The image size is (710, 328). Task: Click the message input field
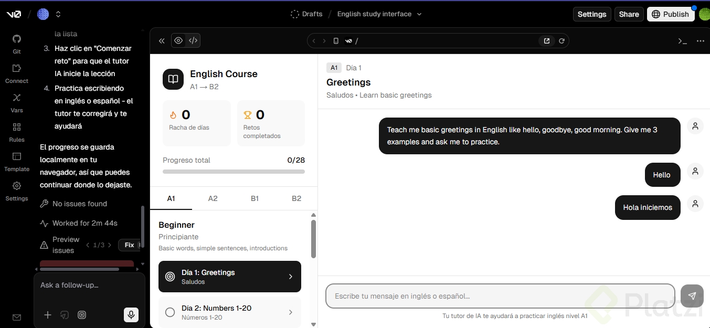coord(500,296)
